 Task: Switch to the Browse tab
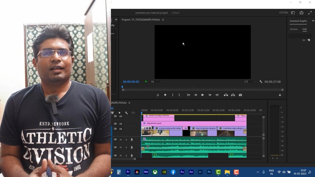(294, 29)
